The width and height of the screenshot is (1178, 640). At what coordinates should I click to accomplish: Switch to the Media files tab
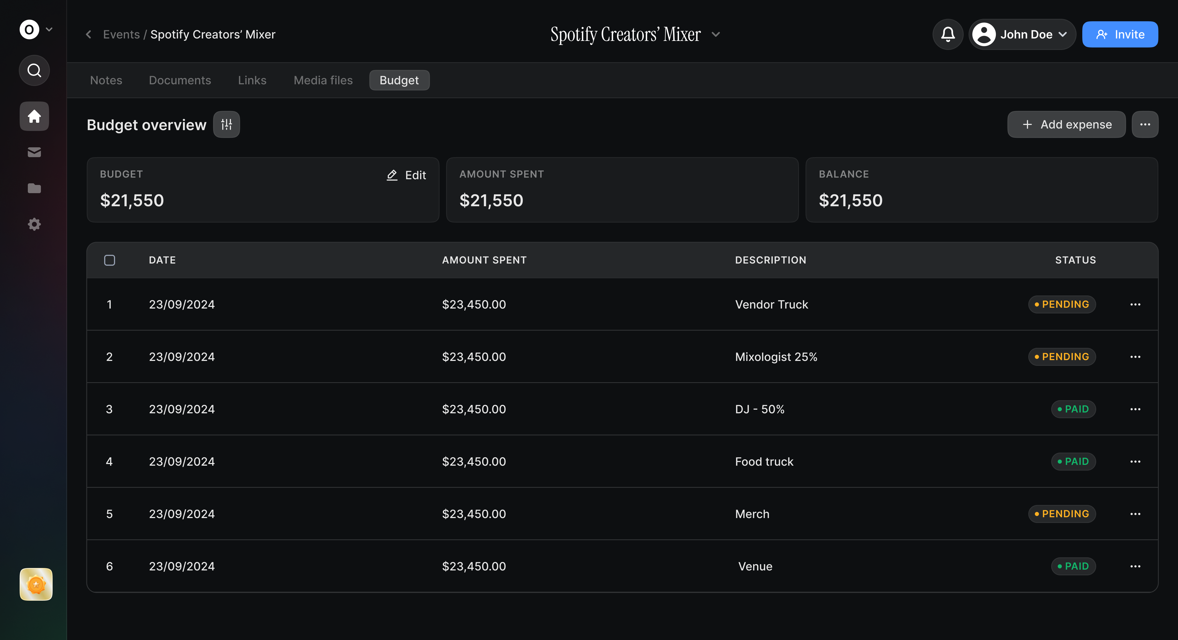(x=323, y=80)
